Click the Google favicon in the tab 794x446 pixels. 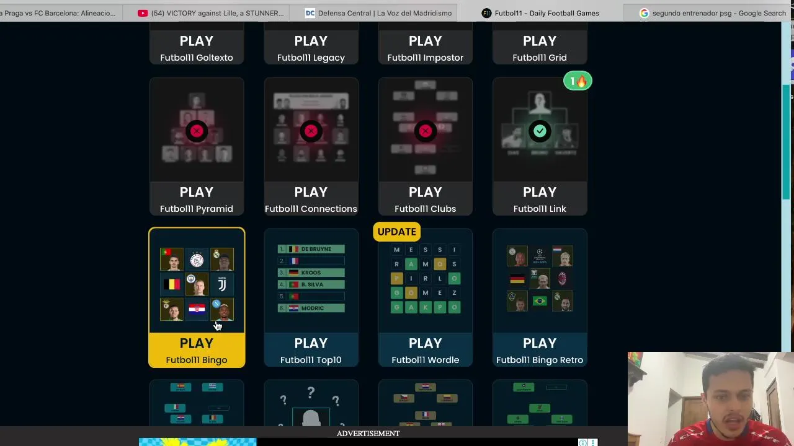(644, 13)
